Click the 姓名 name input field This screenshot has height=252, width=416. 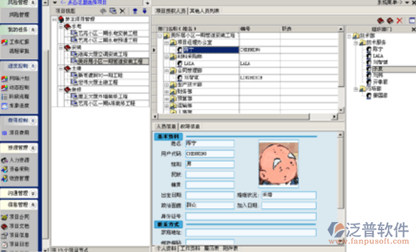[210, 143]
